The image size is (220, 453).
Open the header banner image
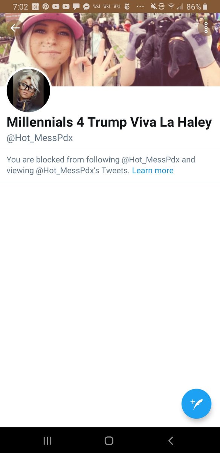coord(110,50)
